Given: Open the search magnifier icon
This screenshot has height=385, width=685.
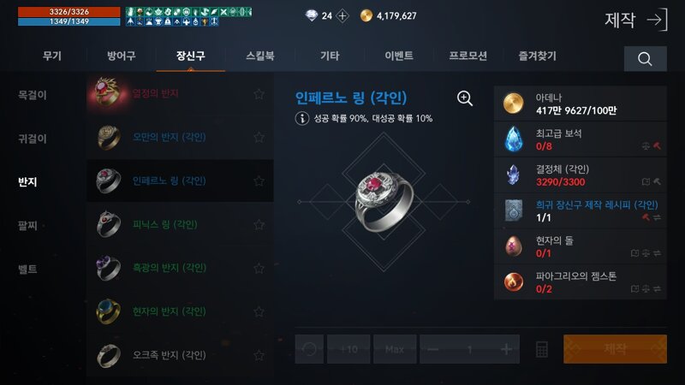Looking at the screenshot, I should pyautogui.click(x=645, y=58).
